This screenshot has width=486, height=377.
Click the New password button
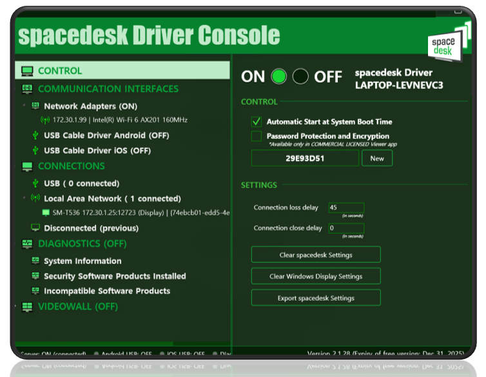(377, 159)
